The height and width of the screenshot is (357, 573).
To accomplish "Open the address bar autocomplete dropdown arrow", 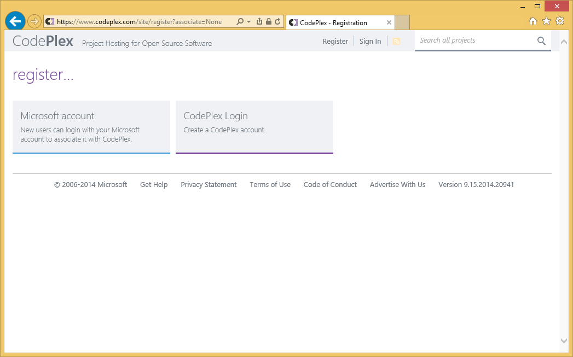I will coord(249,21).
